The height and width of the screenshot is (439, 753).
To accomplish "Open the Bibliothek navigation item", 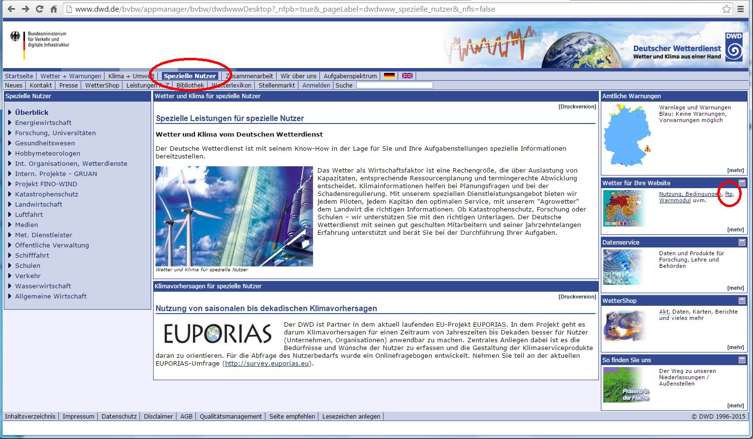I will click(190, 85).
